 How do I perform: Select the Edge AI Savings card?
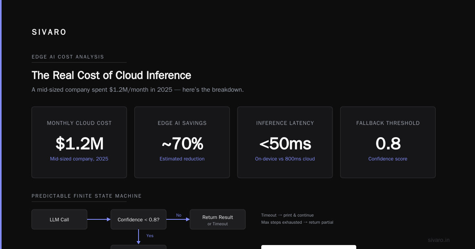(182, 142)
